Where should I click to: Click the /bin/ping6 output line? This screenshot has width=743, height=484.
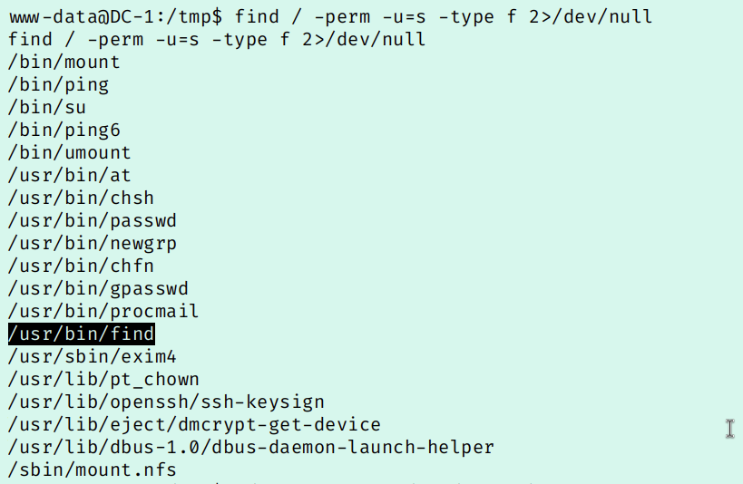64,131
